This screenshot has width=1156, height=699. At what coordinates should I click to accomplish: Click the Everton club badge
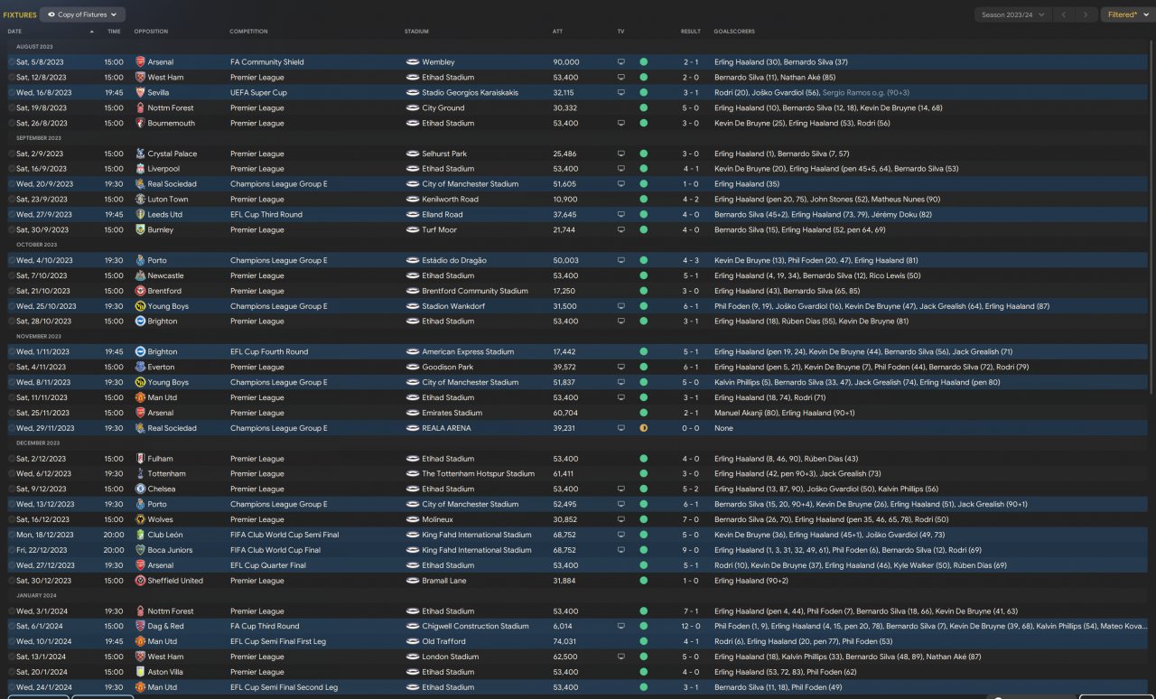point(140,368)
